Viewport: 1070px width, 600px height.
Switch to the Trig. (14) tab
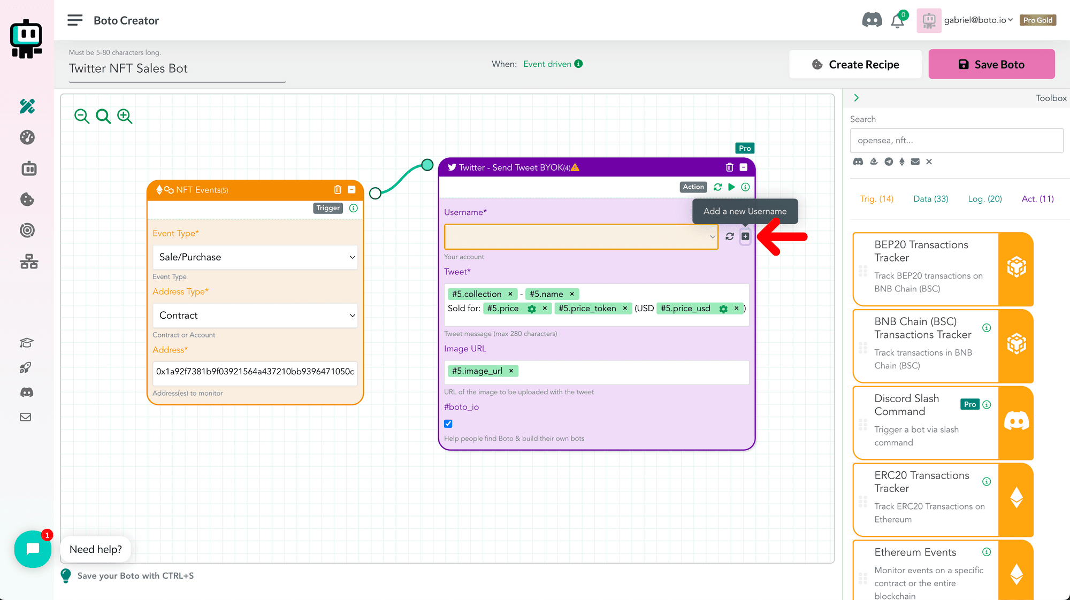click(x=877, y=199)
